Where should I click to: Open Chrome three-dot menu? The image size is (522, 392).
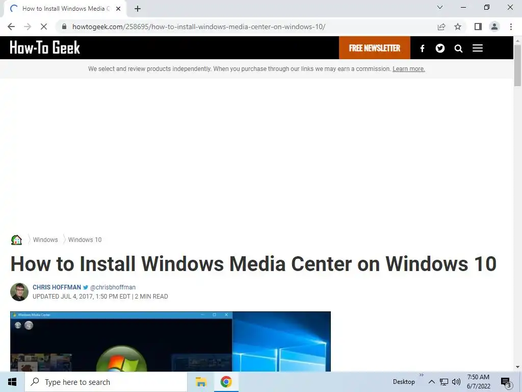click(511, 27)
